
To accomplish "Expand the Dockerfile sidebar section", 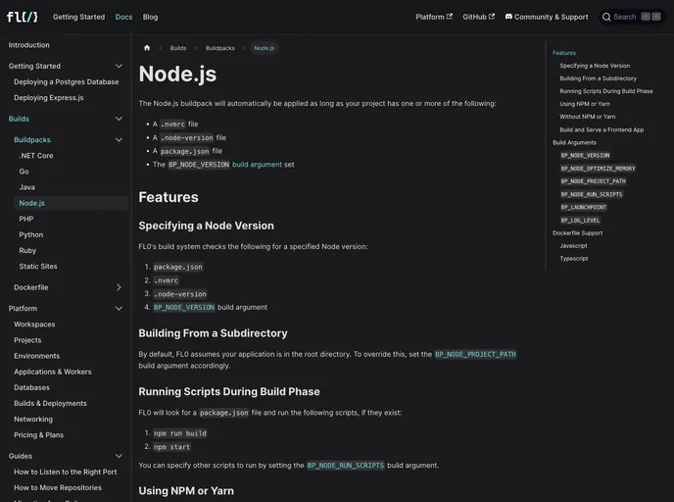I will click(x=119, y=287).
